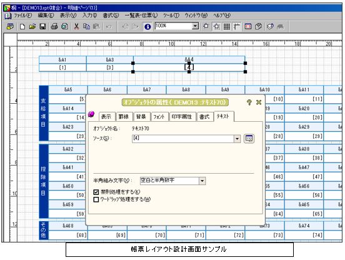Select the [3] cell on the layout
Image resolution: width=345 pixels, height=260 pixels.
pyautogui.click(x=110, y=67)
